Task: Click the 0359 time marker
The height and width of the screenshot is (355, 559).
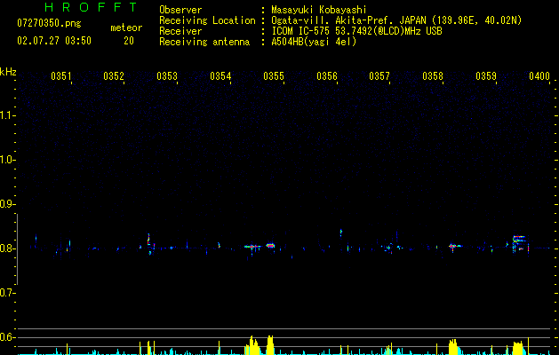Action: pyautogui.click(x=486, y=76)
